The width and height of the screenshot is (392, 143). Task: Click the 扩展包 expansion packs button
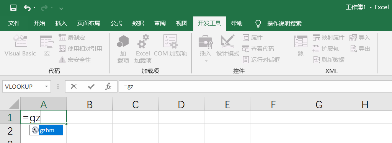(326, 49)
